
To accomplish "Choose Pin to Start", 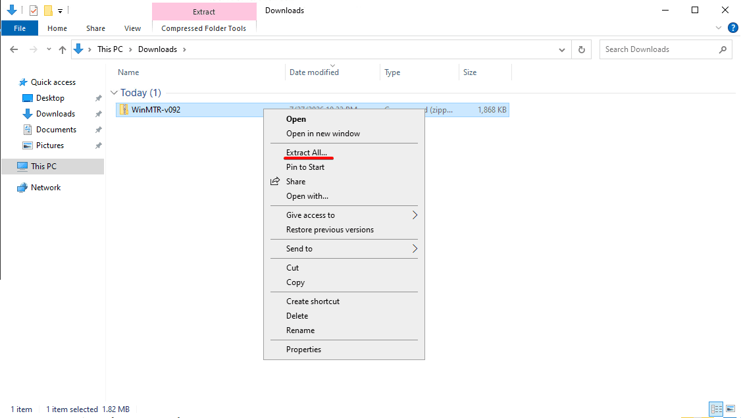I will click(344, 167).
